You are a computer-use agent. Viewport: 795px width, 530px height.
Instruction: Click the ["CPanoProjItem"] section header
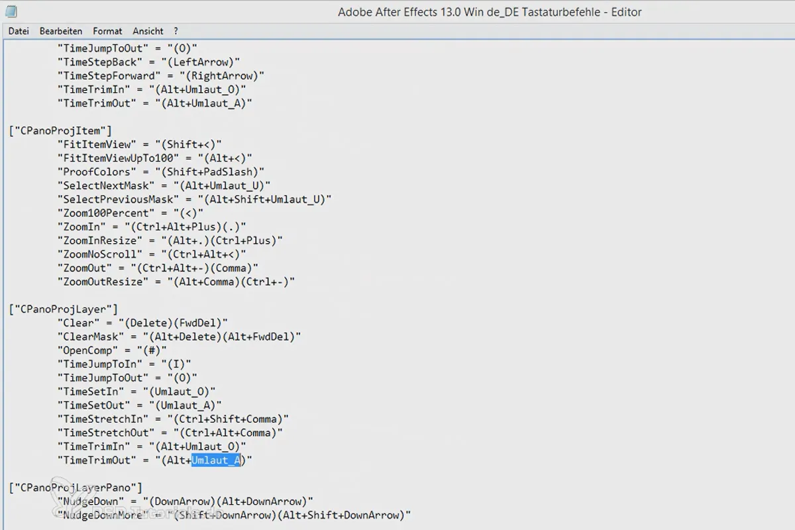tap(60, 131)
